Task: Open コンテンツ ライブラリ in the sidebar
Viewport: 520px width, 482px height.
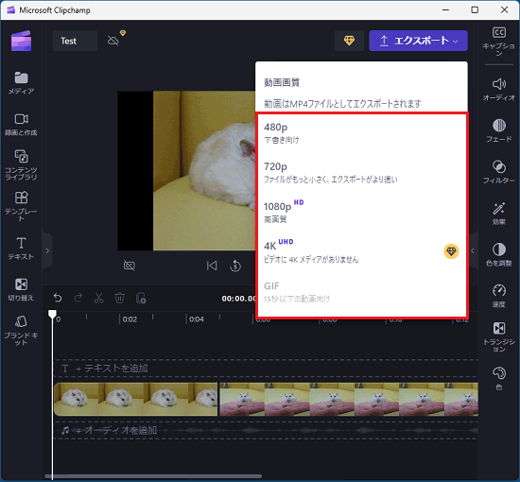Action: [x=21, y=164]
